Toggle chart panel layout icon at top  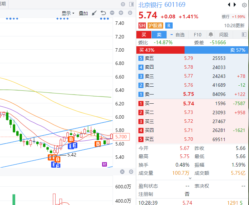(x=131, y=4)
